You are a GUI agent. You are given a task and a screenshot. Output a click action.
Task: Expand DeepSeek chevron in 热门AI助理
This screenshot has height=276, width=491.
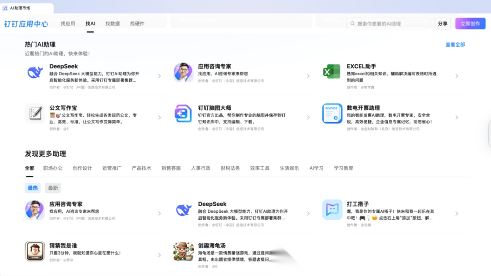(x=160, y=76)
